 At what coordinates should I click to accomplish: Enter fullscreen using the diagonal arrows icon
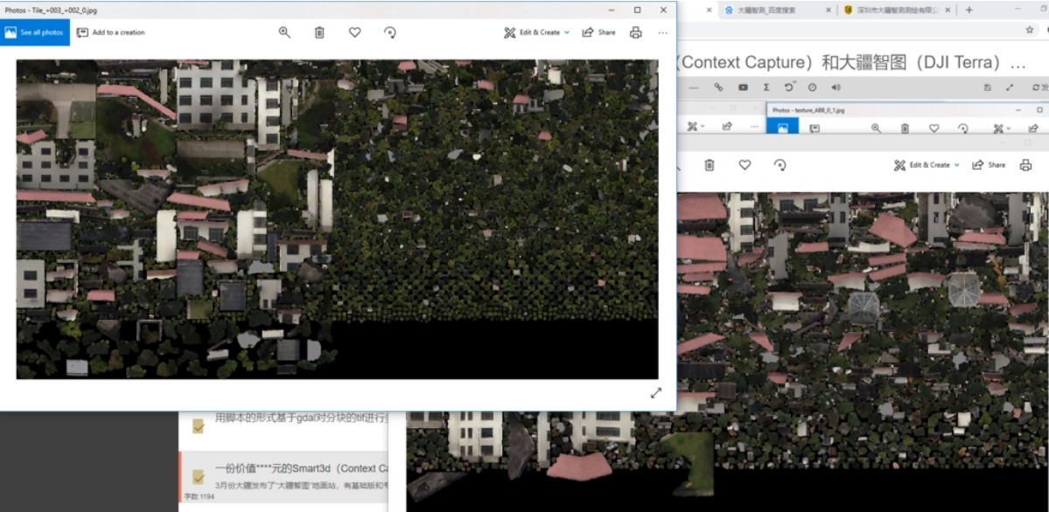click(656, 393)
